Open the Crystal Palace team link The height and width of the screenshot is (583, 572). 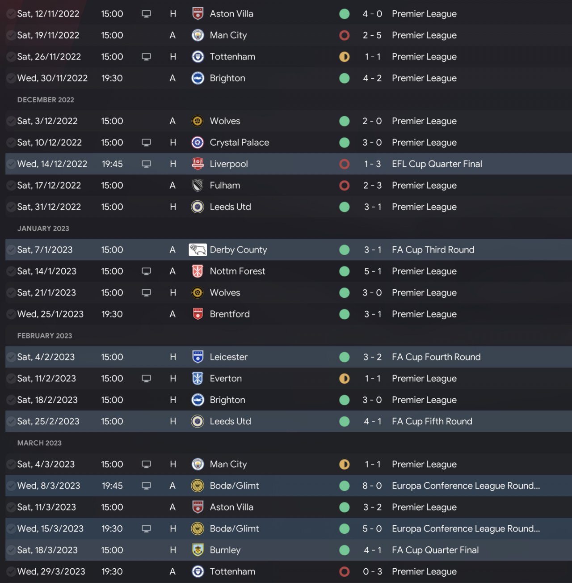240,143
